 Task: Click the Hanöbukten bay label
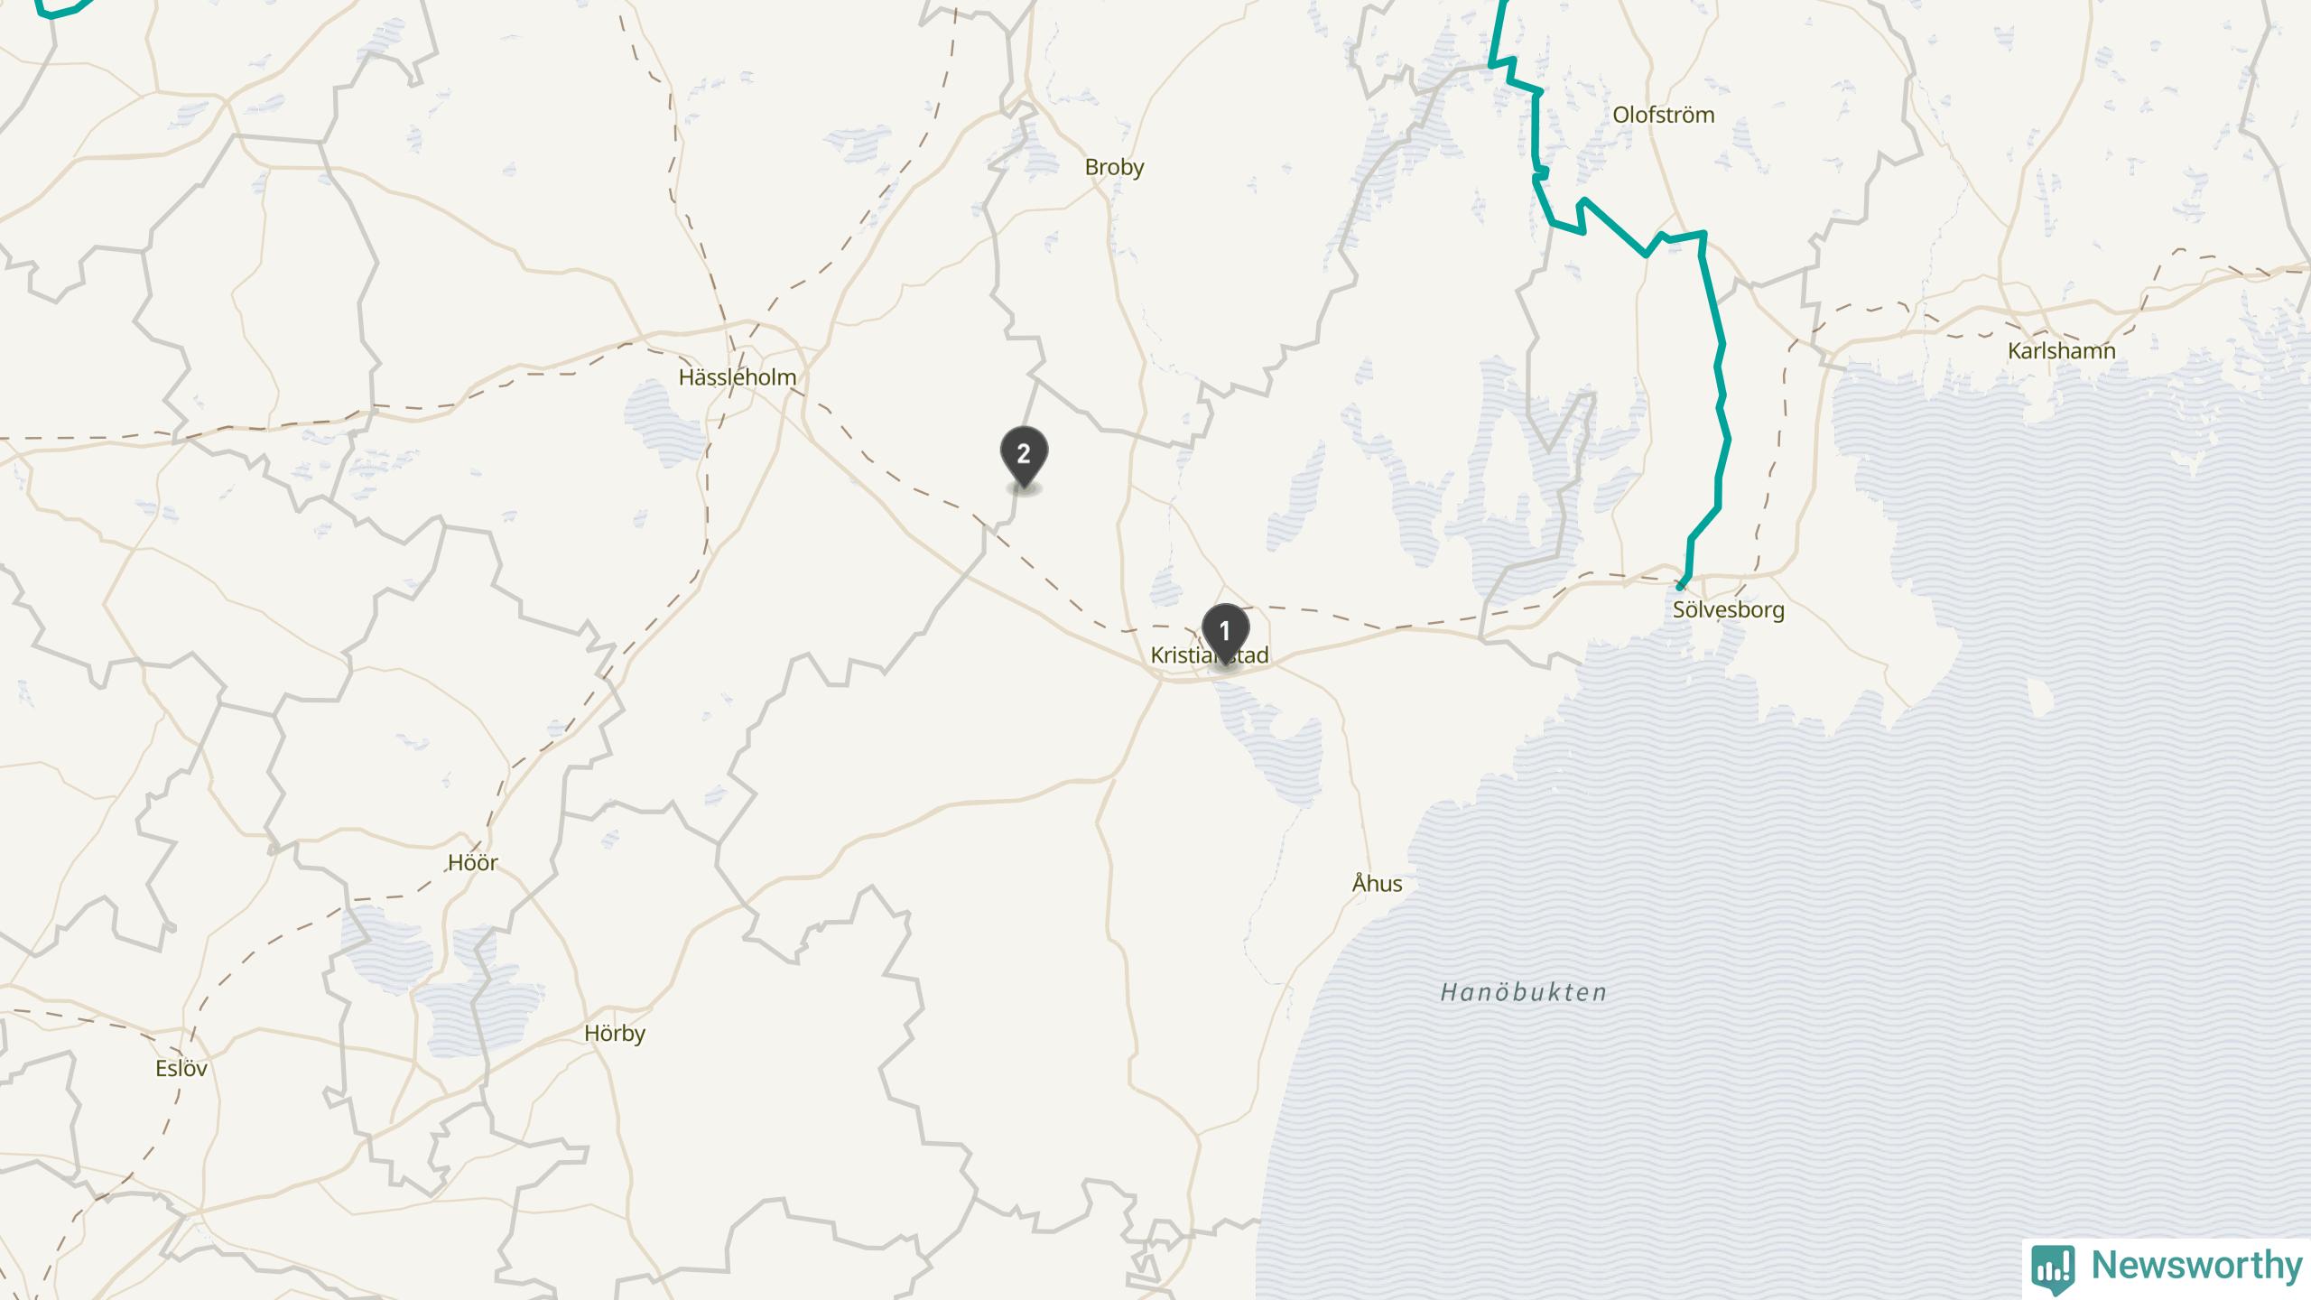click(x=1524, y=992)
